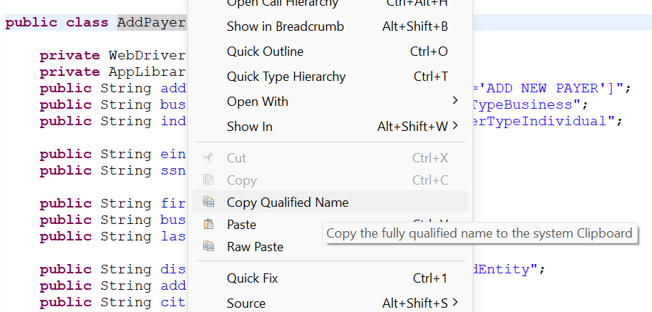Click the erTypeIndividual string in the editor

tap(542, 121)
